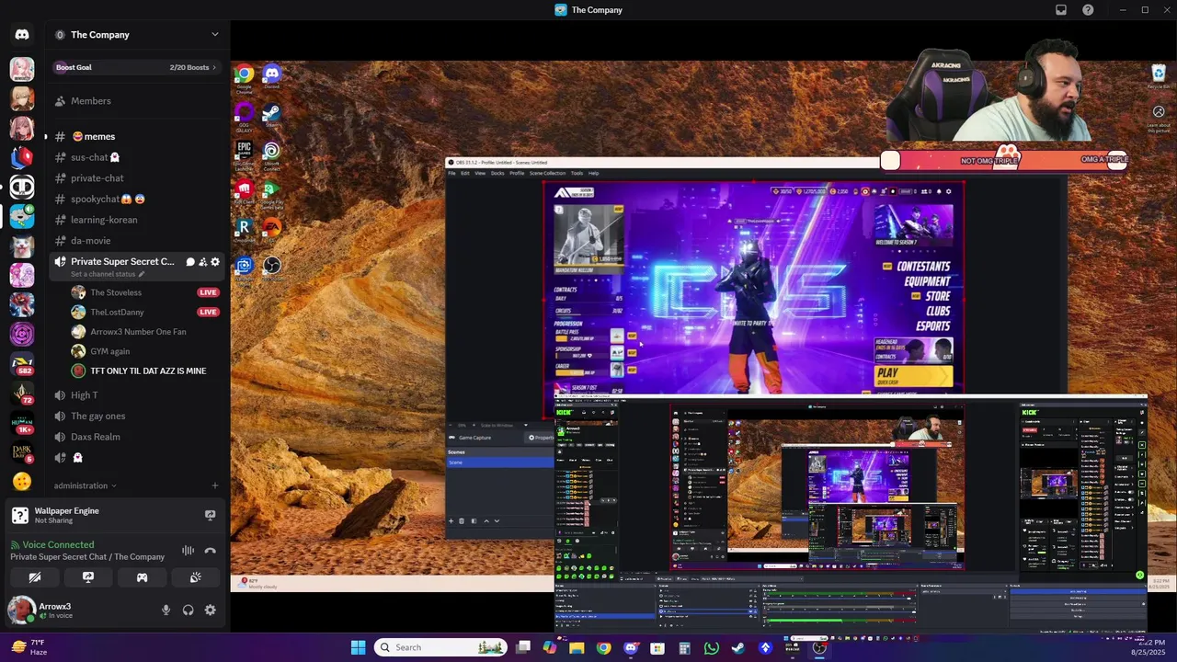Join The gay ones voice channel
Screen dimensions: 1177x662
(x=138, y=417)
